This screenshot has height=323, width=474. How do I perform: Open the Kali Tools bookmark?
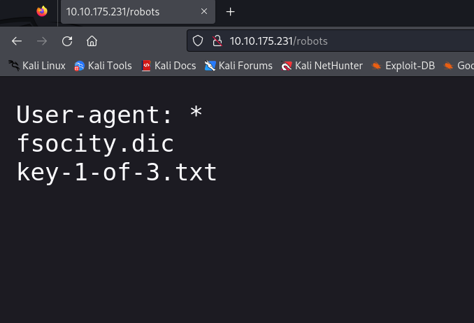coord(103,66)
